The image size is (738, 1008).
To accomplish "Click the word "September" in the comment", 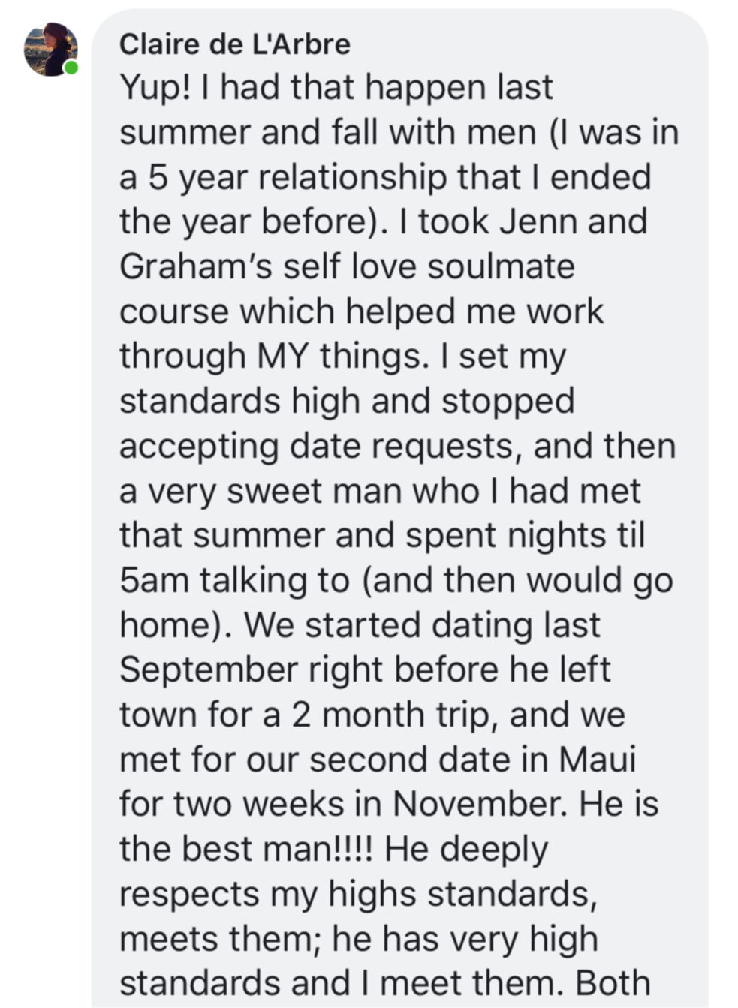I will [x=209, y=670].
